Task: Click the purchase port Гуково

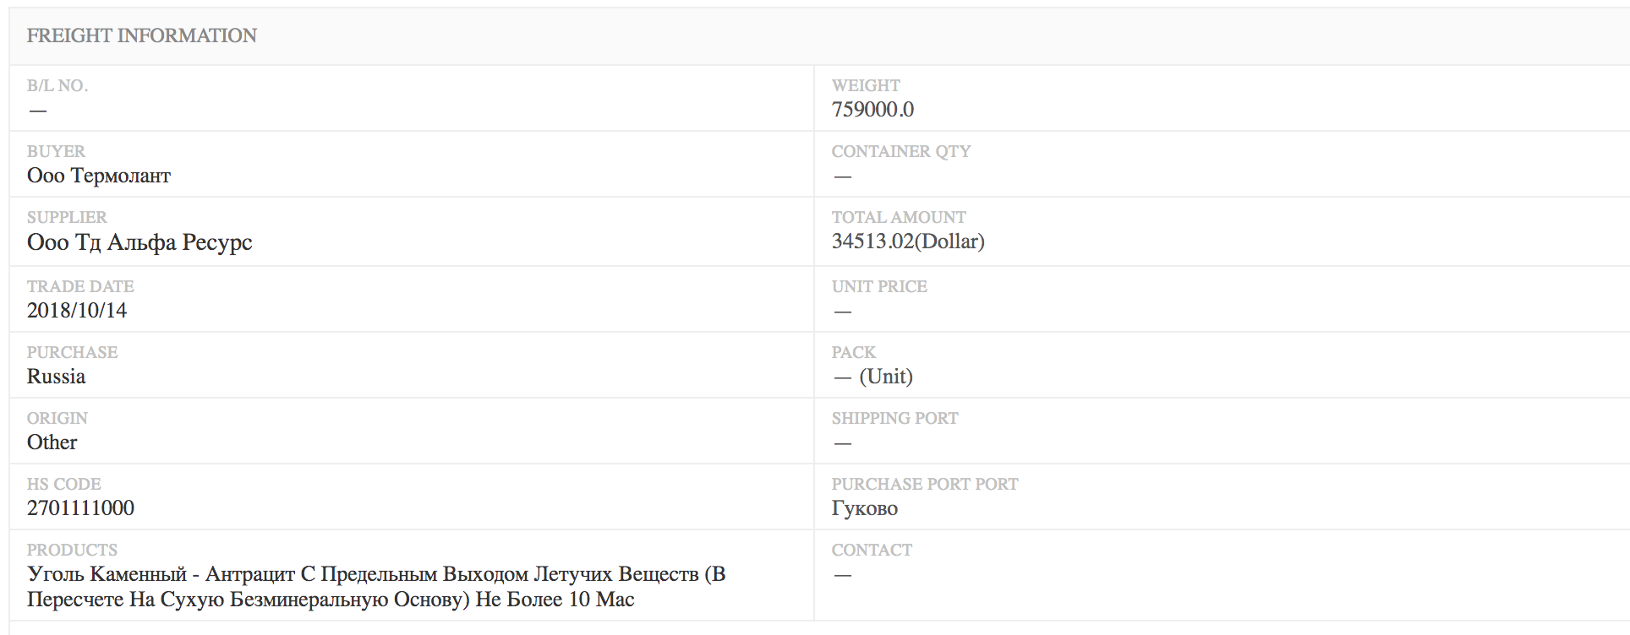Action: [865, 508]
